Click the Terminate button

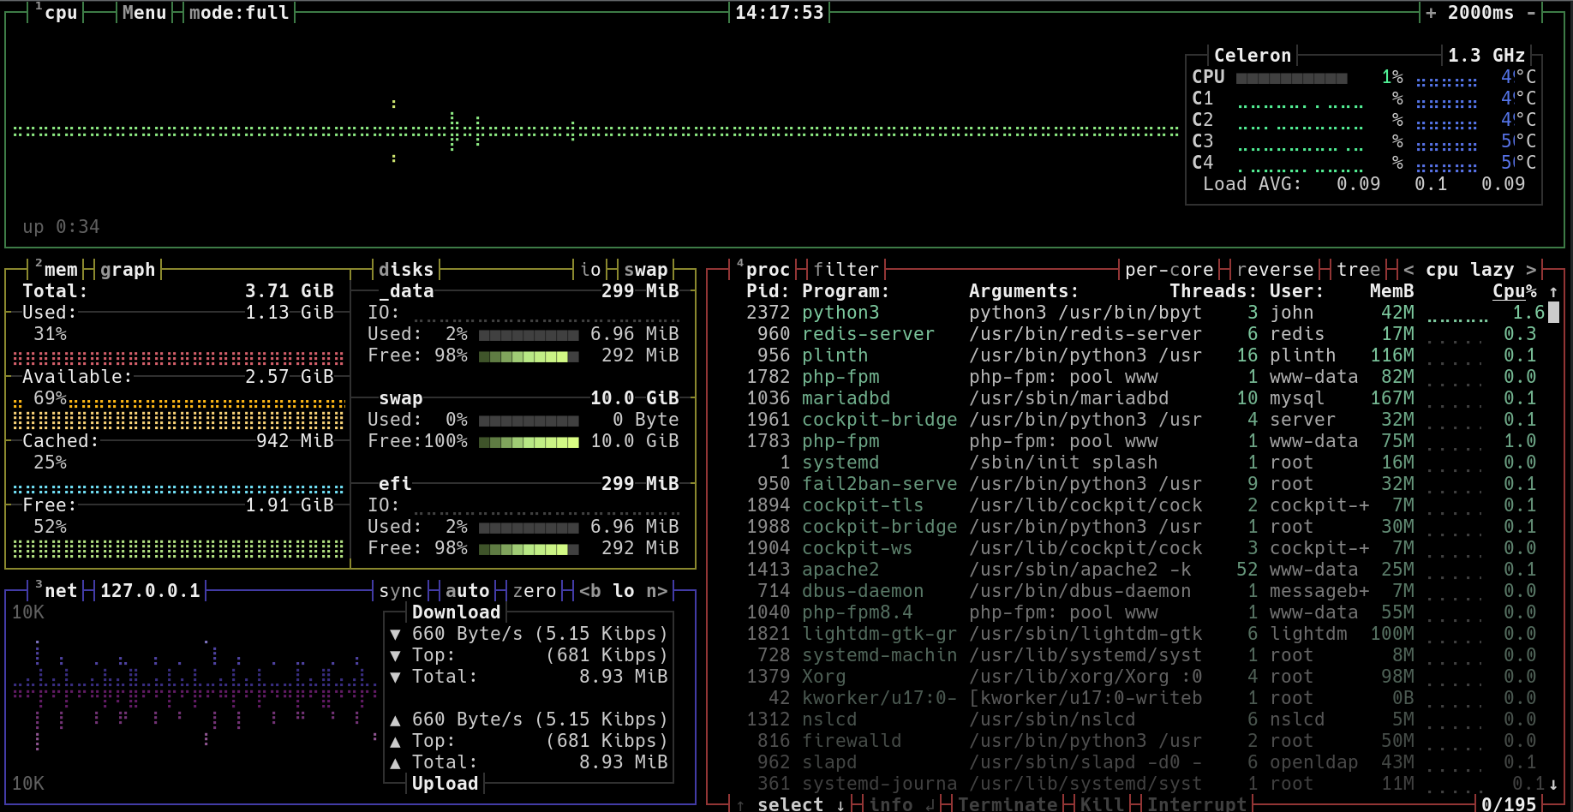coord(1007,804)
